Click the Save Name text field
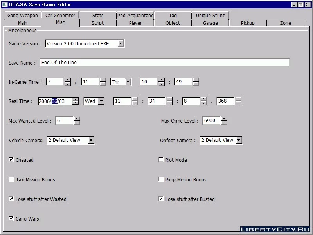The height and width of the screenshot is (235, 313). tap(164, 63)
